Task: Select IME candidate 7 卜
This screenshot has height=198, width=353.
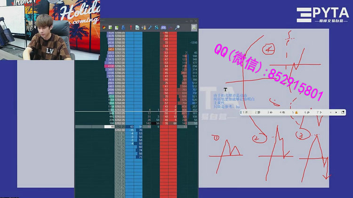Action: (x=320, y=112)
